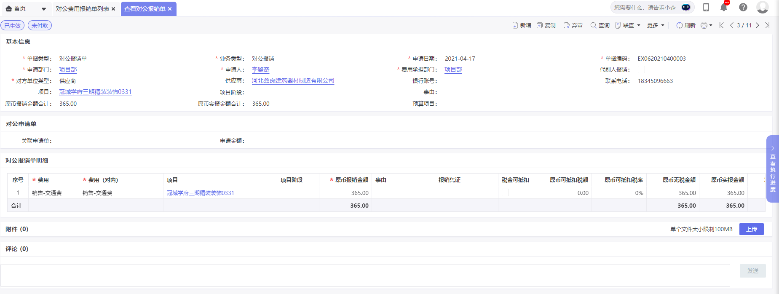Expand the 查看执行进度 side panel
The image size is (779, 294).
tap(773, 169)
